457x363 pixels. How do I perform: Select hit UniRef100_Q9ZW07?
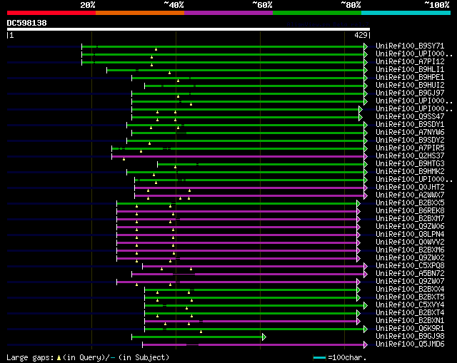point(410,282)
